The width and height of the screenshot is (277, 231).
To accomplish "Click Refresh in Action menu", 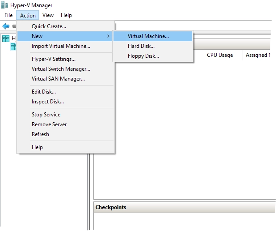I will [x=65, y=134].
